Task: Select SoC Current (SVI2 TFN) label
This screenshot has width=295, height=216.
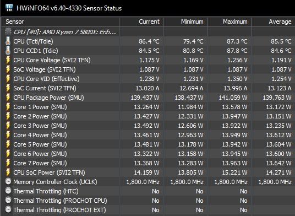Action: point(45,88)
